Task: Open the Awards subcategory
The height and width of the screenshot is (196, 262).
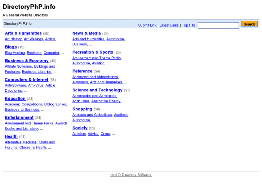Action: coord(61,123)
